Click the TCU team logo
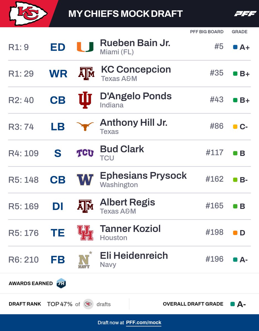 tap(85, 153)
